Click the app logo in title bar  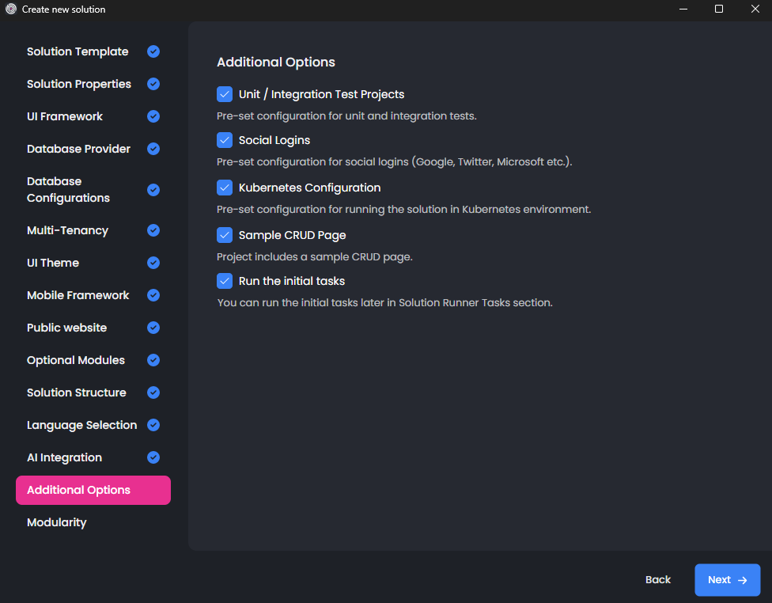[x=11, y=9]
